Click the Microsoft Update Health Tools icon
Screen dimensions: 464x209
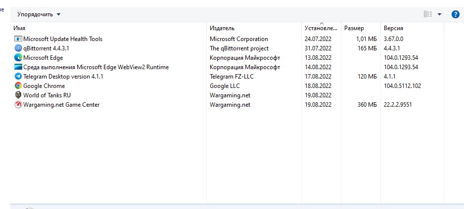(x=18, y=39)
